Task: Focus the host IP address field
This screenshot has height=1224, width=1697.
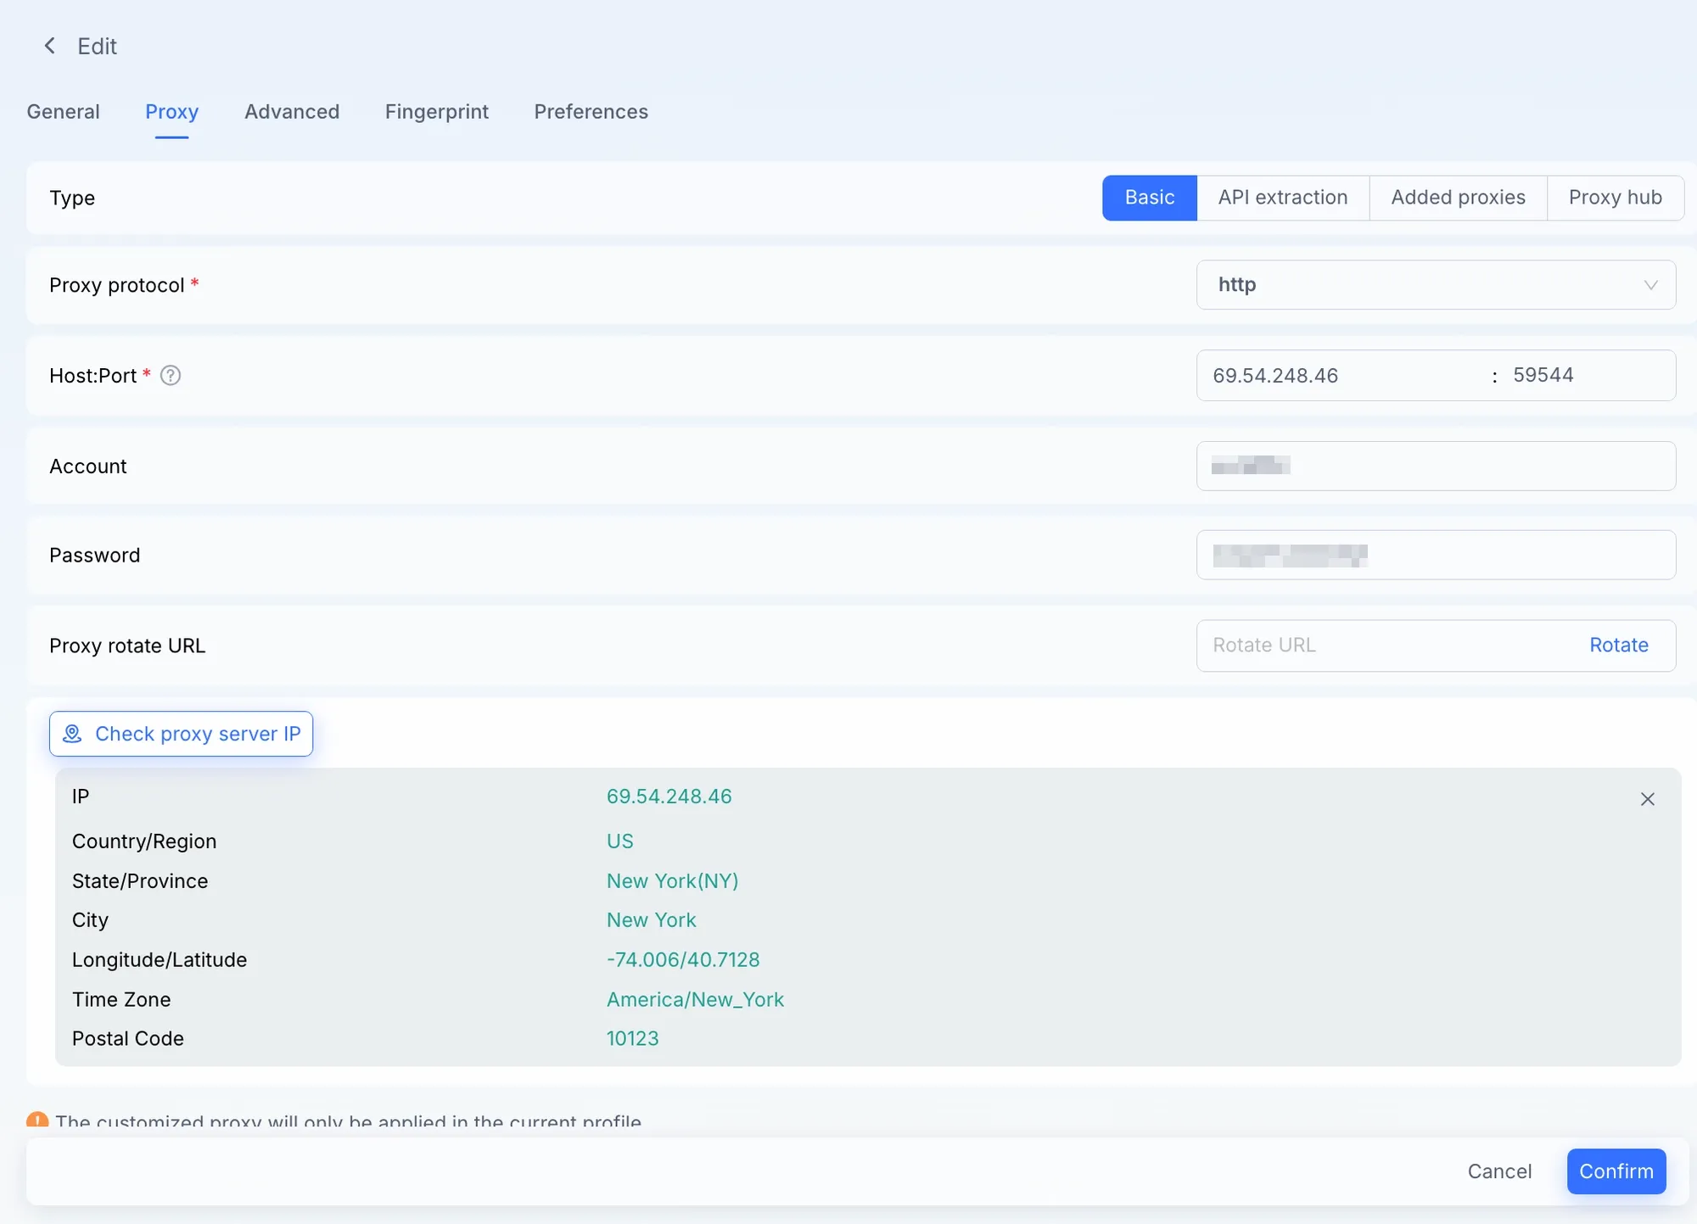Action: coord(1341,376)
